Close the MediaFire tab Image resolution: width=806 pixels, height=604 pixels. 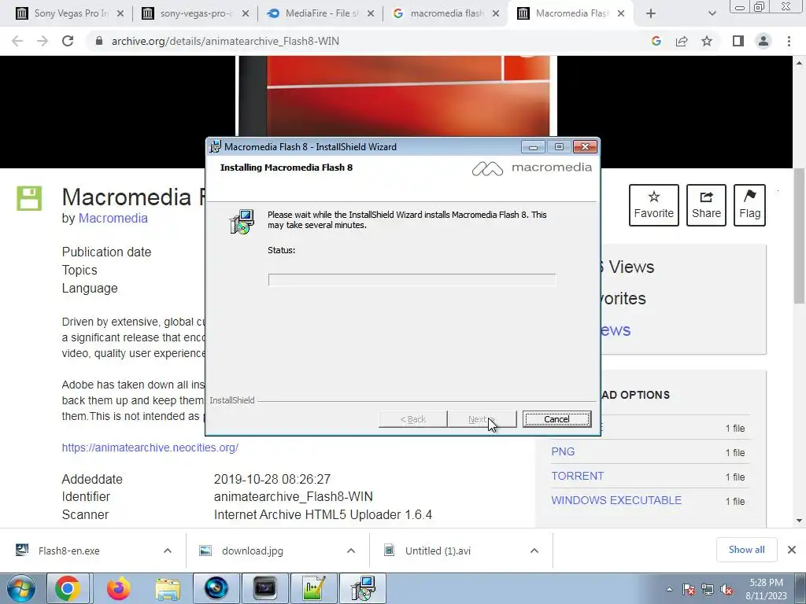coord(371,13)
